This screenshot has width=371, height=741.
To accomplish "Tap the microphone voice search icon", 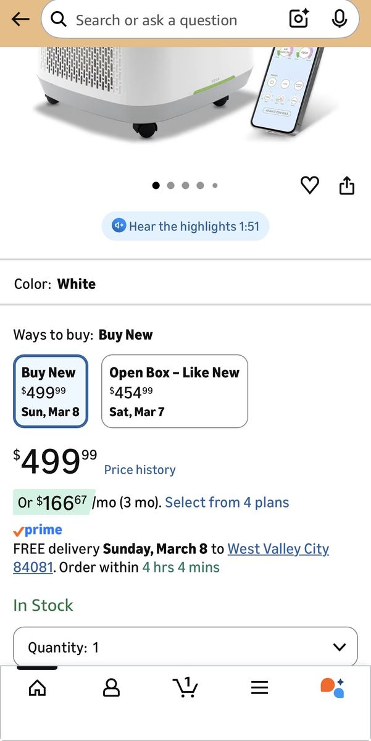I will click(339, 20).
